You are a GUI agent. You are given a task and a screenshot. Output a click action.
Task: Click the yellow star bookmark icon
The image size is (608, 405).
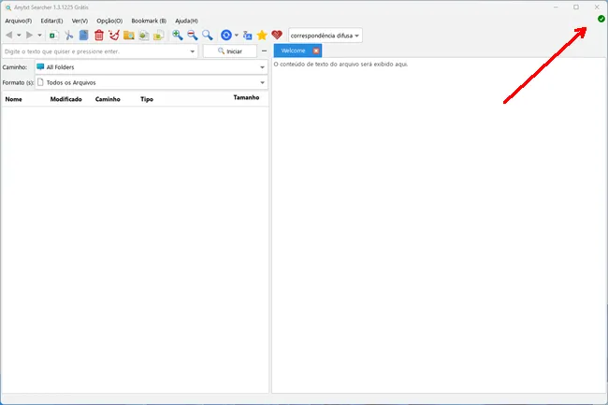(262, 36)
